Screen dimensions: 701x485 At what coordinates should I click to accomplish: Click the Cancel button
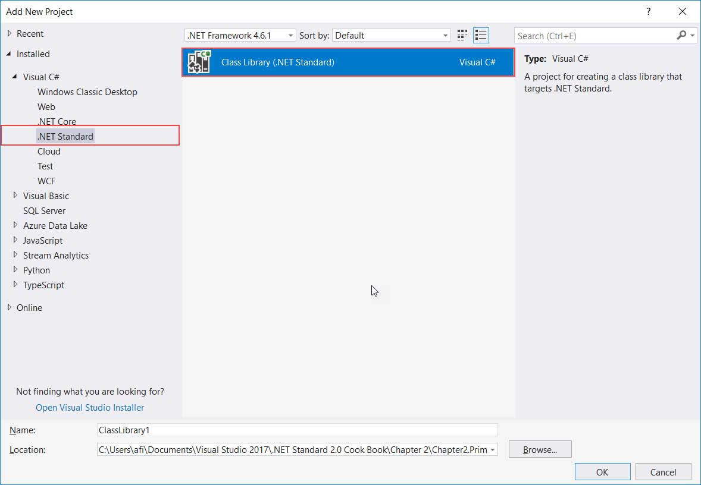[663, 472]
